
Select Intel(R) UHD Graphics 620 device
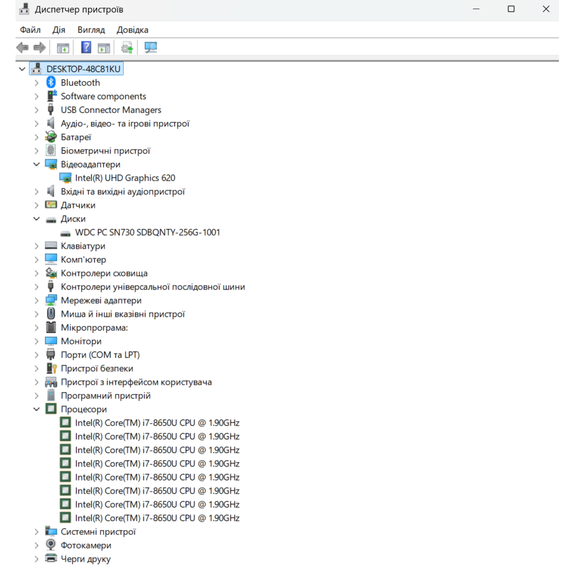coord(125,178)
